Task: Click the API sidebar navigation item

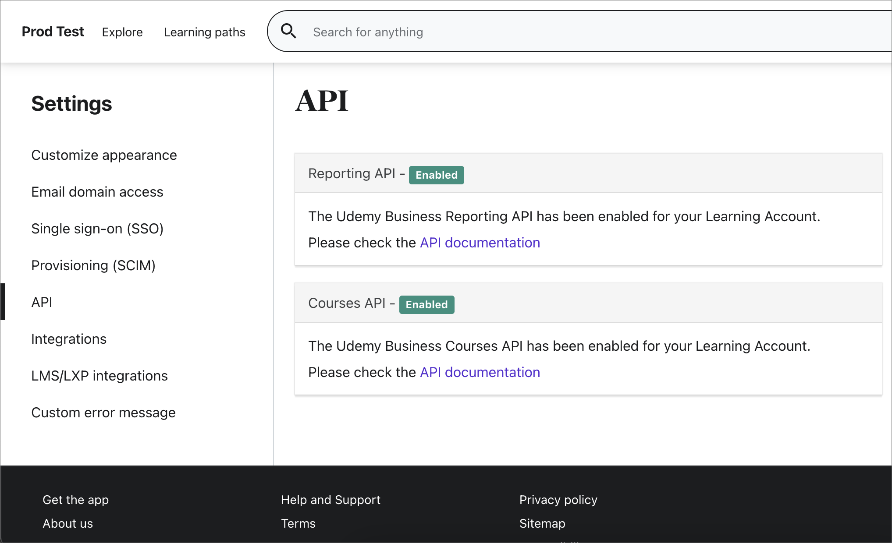Action: 41,302
